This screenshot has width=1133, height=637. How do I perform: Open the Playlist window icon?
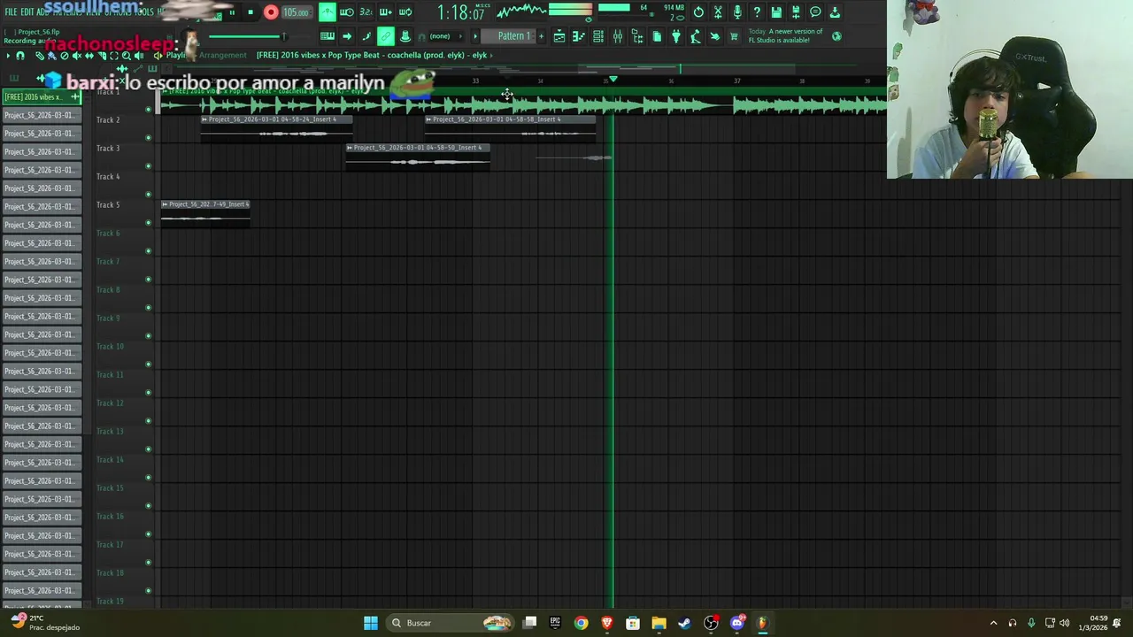(x=559, y=36)
